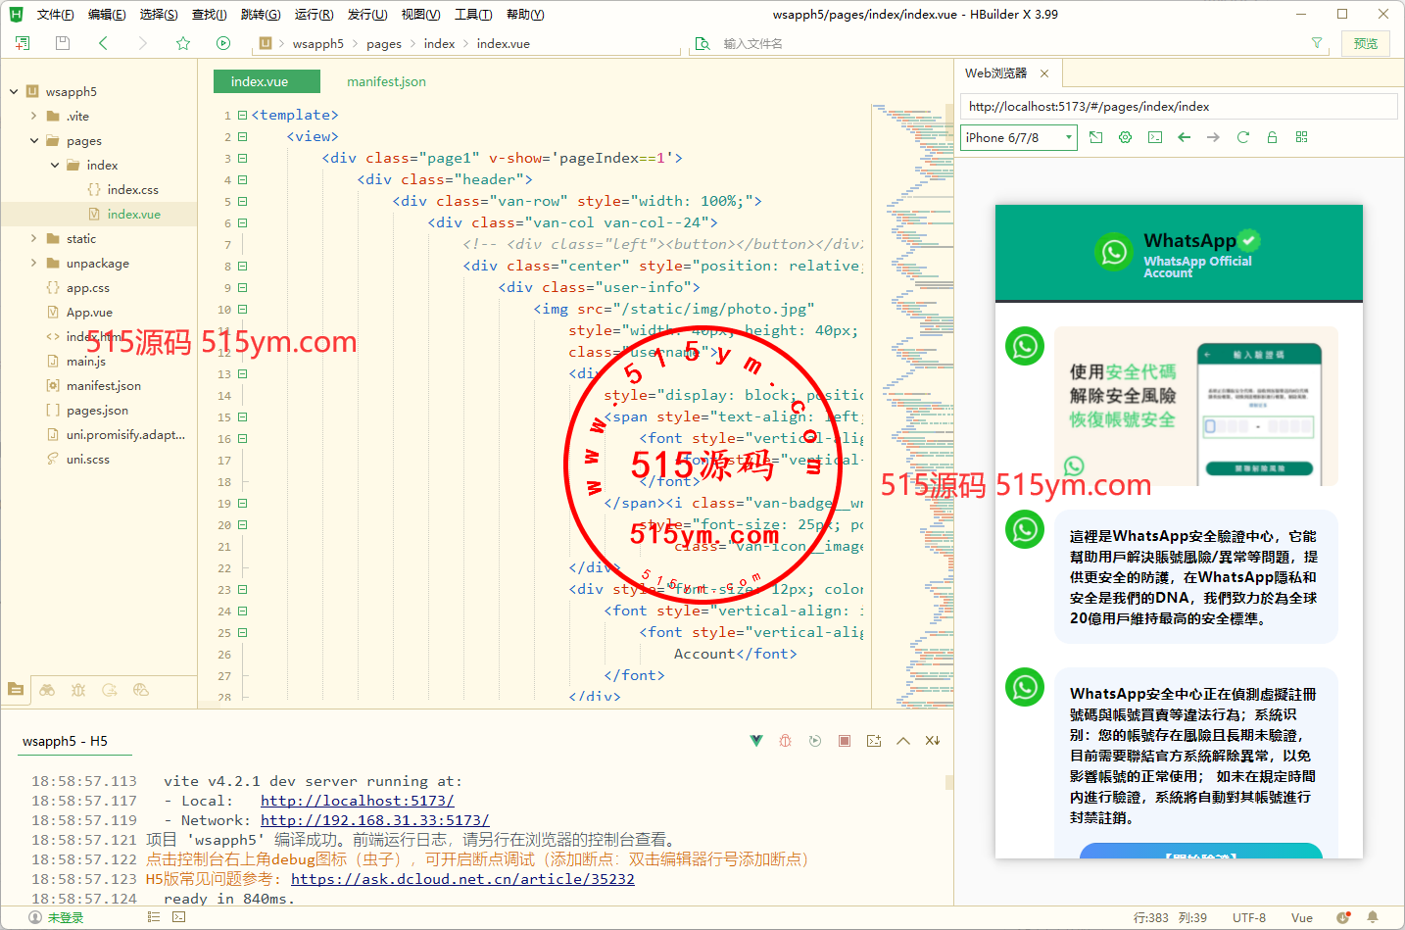Screen dimensions: 1405x930
Task: Open the iPhone 6/7/8 device dropdown
Action: (x=1019, y=137)
